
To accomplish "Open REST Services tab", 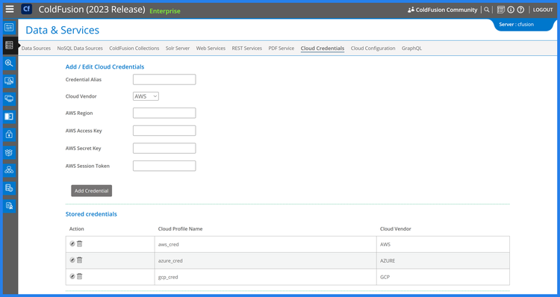I will tap(247, 49).
